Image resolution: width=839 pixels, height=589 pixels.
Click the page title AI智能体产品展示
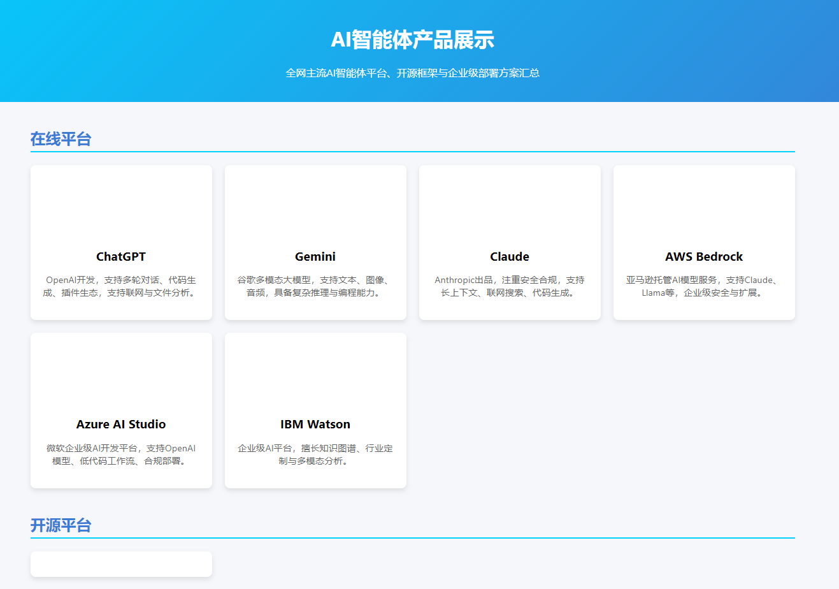412,40
